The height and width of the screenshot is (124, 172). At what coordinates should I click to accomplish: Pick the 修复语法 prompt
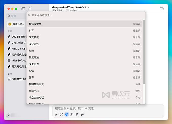(x=84, y=57)
